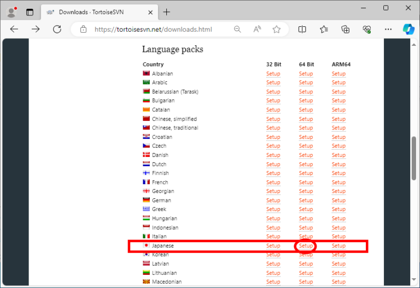Click the Albanian 32 Bit Setup link

coord(273,74)
